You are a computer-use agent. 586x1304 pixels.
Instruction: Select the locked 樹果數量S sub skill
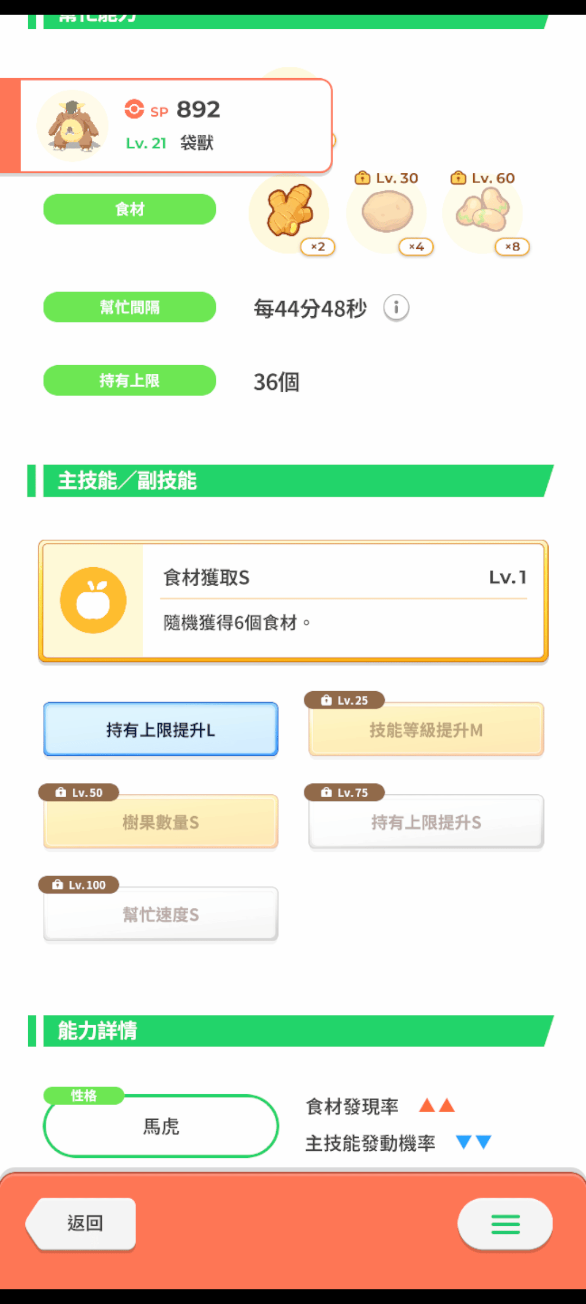point(161,822)
